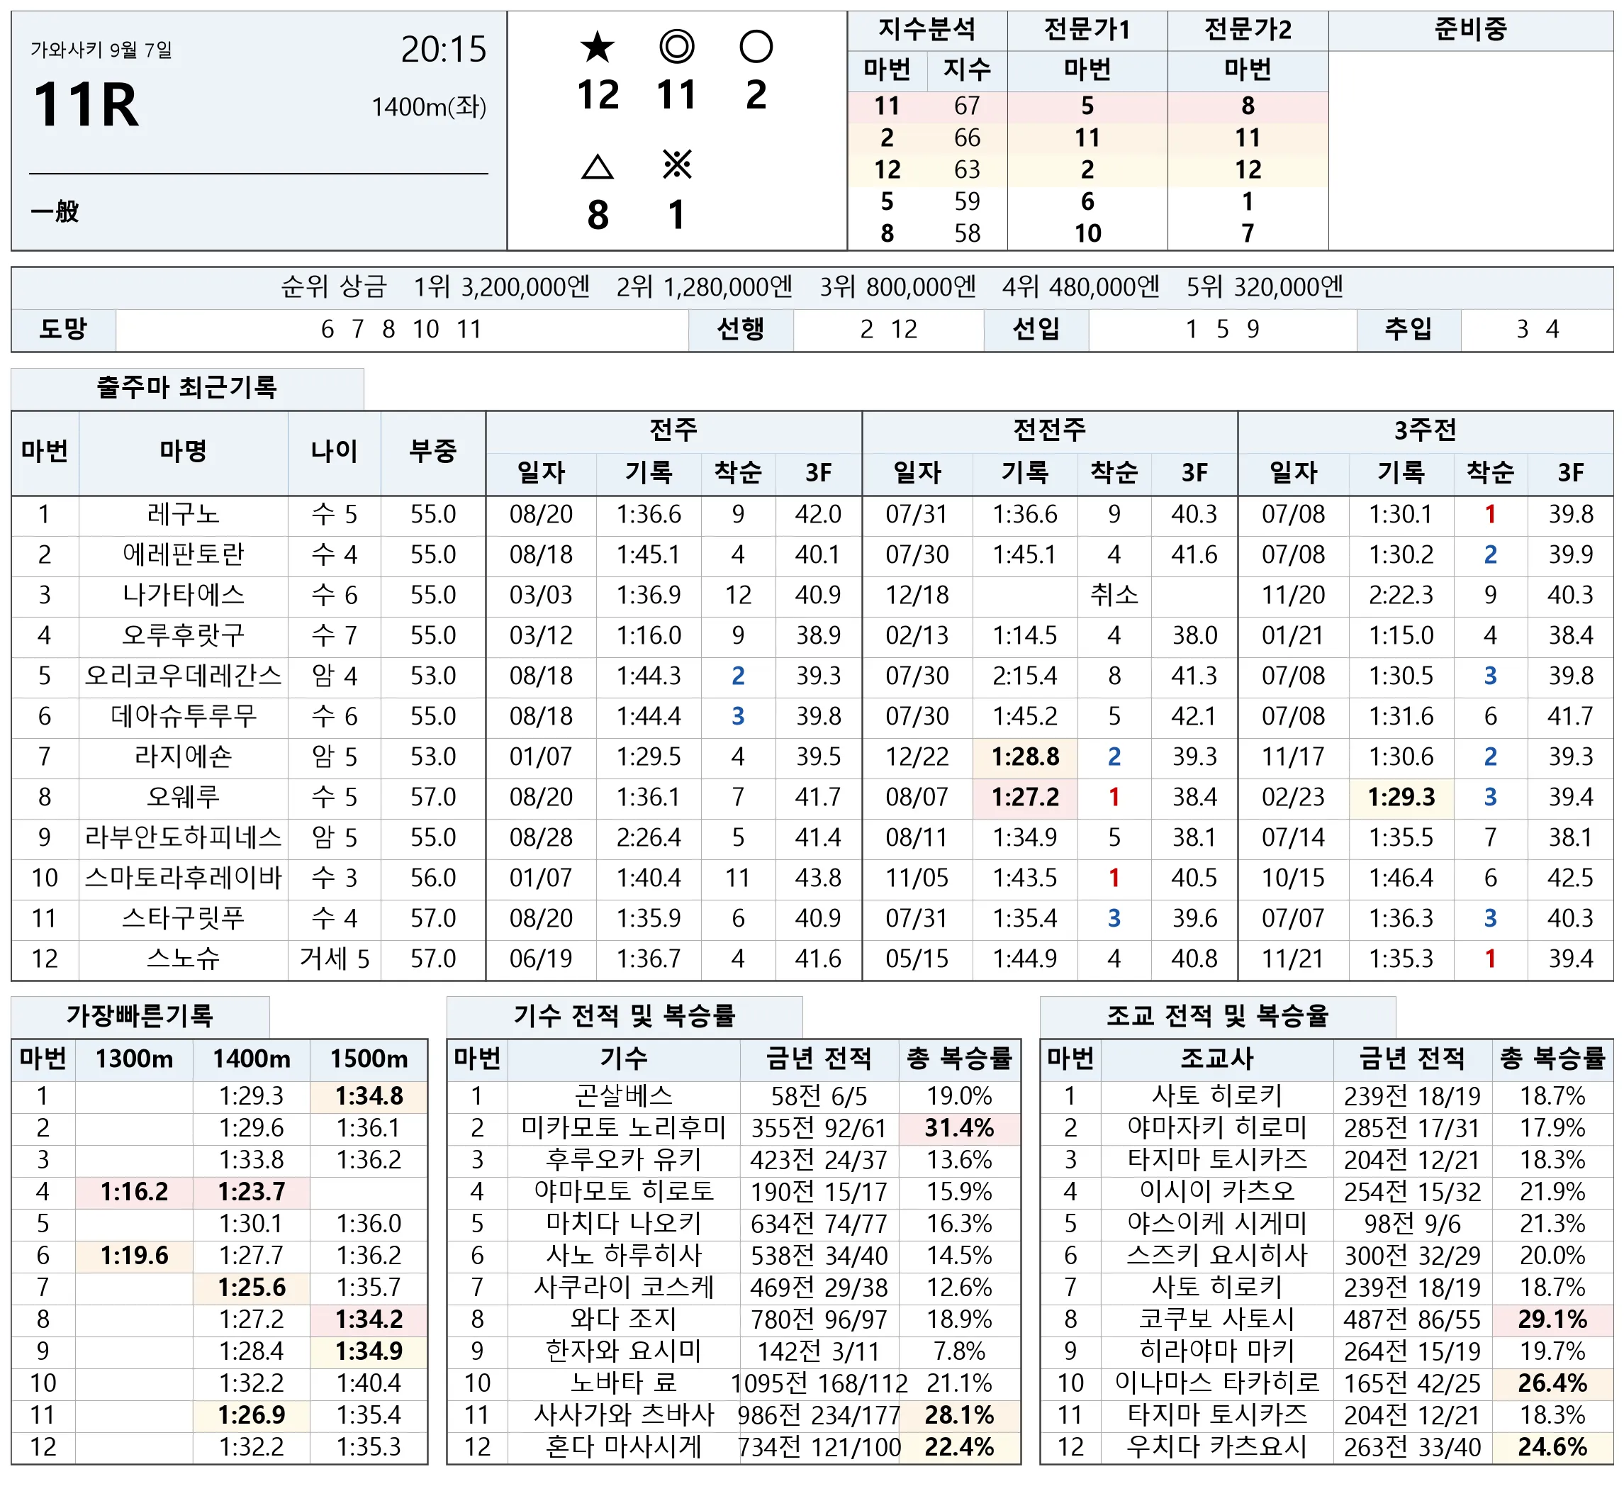The image size is (1624, 1496).
Task: Click trainer name 코쿠보 사토시
Action: [x=1216, y=1319]
